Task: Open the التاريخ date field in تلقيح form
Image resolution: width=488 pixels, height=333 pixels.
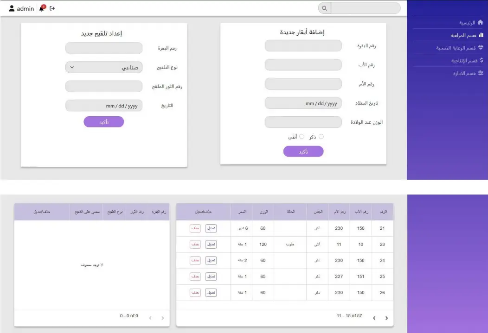Action: [103, 105]
